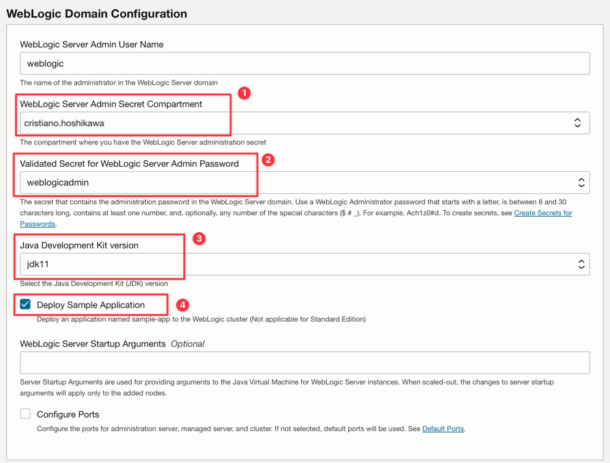This screenshot has width=610, height=463.
Task: Click the red annotation badge numbered 2
Action: pyautogui.click(x=268, y=160)
